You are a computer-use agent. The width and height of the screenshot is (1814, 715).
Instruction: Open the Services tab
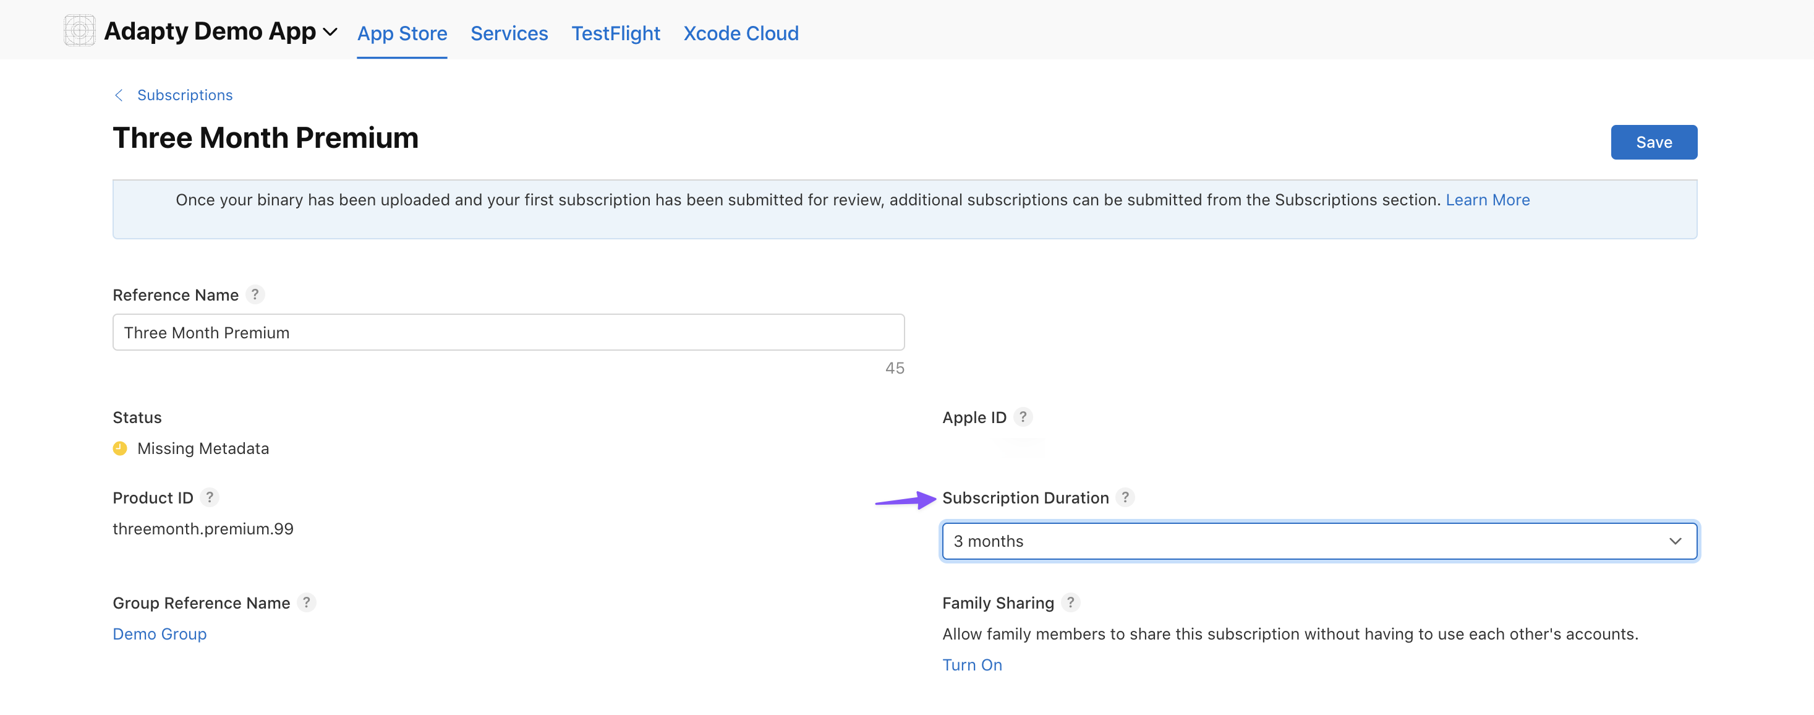tap(508, 33)
